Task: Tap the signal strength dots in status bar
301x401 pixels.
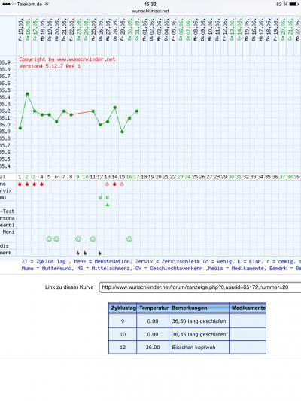Action: point(8,4)
